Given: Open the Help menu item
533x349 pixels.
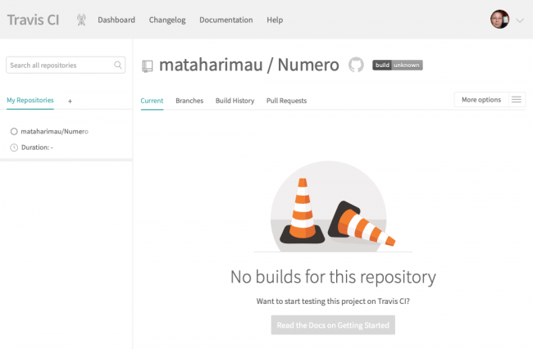Looking at the screenshot, I should [275, 20].
